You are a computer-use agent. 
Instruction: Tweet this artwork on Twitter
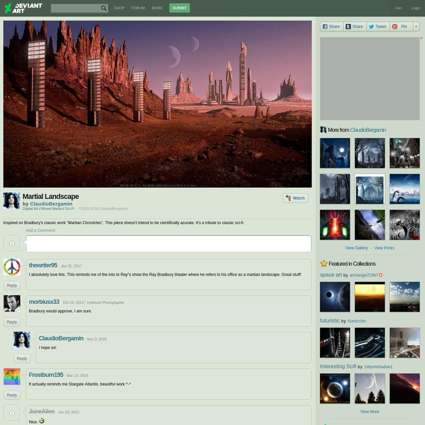378,26
